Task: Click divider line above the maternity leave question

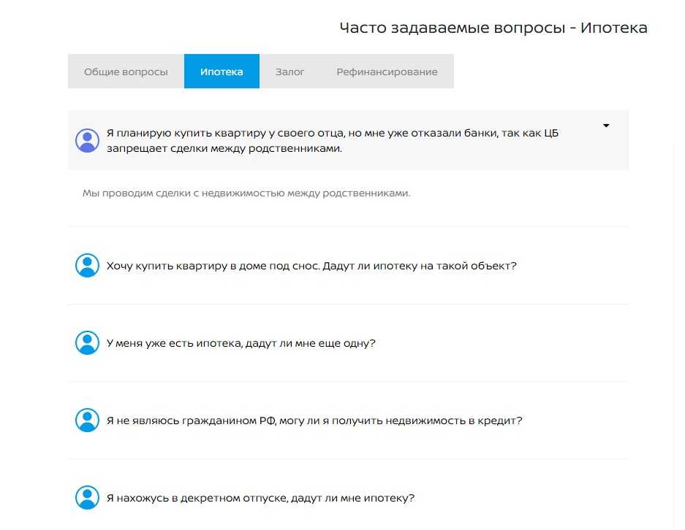Action: [x=348, y=458]
